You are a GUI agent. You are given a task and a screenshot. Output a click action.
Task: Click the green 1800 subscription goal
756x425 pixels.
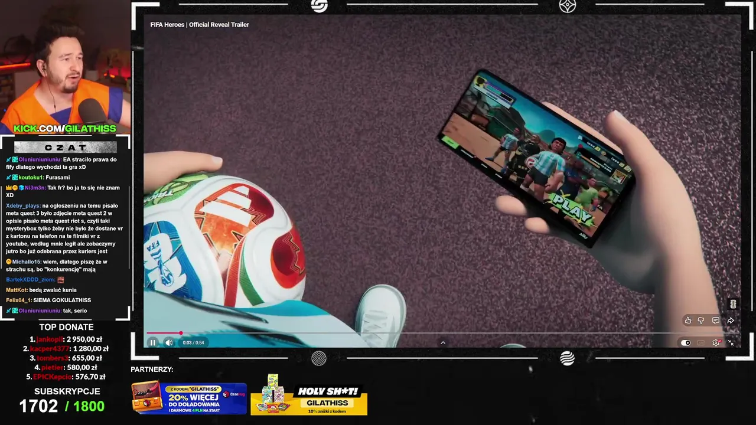pyautogui.click(x=89, y=406)
